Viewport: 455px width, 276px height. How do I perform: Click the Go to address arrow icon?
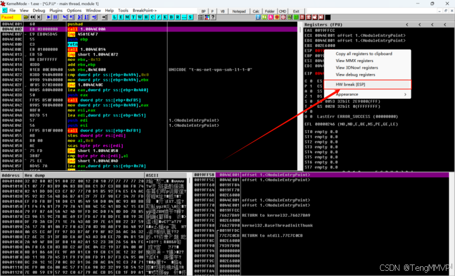[x=104, y=17]
